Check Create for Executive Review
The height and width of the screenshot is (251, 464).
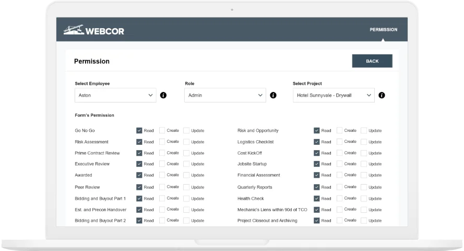point(162,164)
